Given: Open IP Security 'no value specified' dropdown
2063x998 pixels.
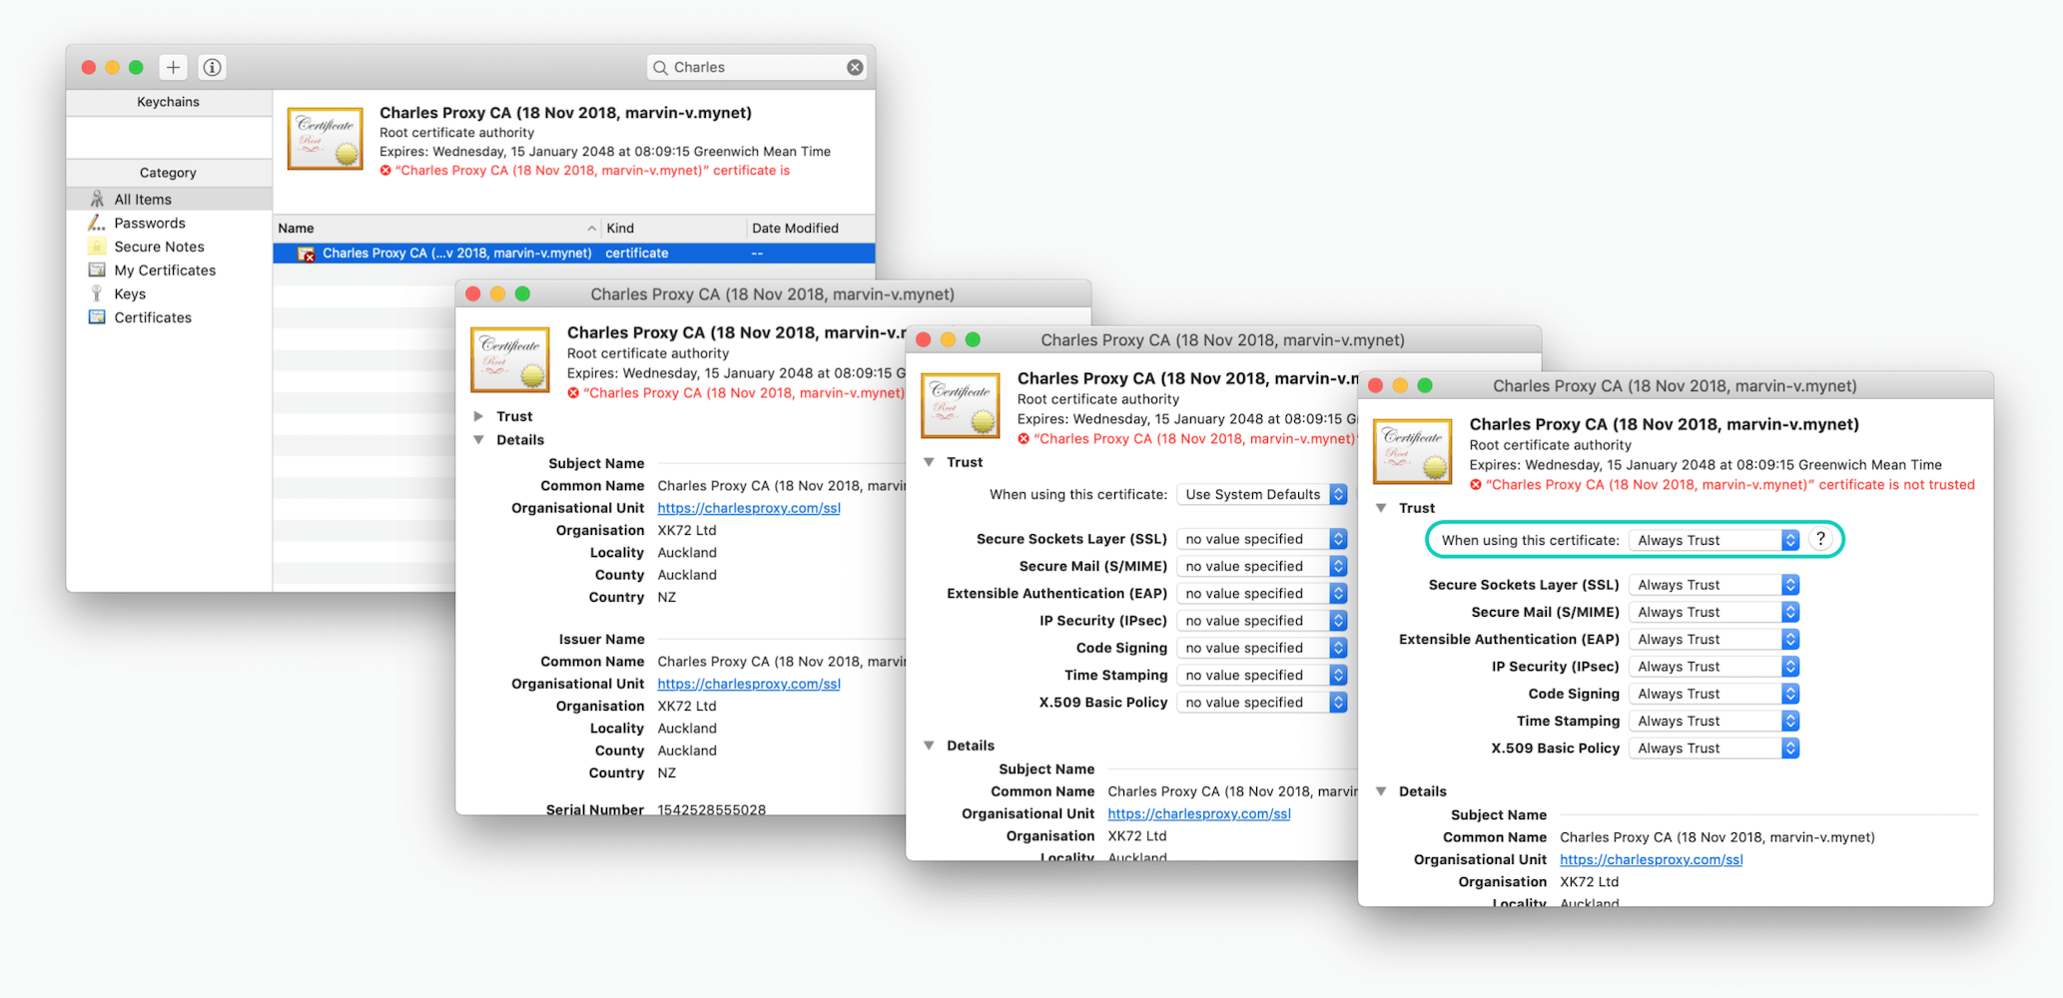Looking at the screenshot, I should [1262, 621].
